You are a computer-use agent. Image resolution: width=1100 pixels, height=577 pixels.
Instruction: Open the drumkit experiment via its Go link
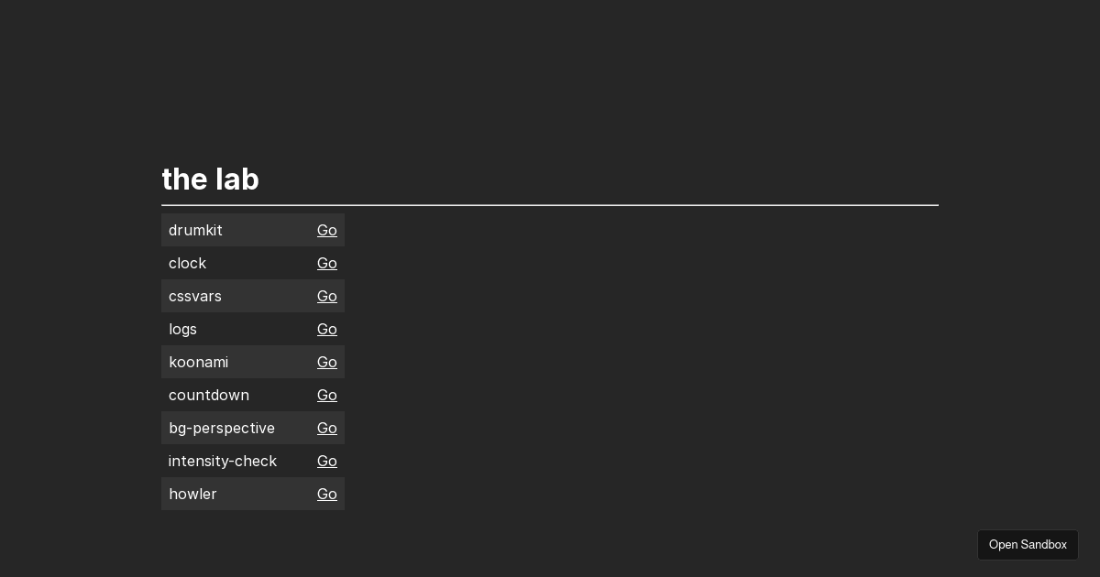[327, 230]
